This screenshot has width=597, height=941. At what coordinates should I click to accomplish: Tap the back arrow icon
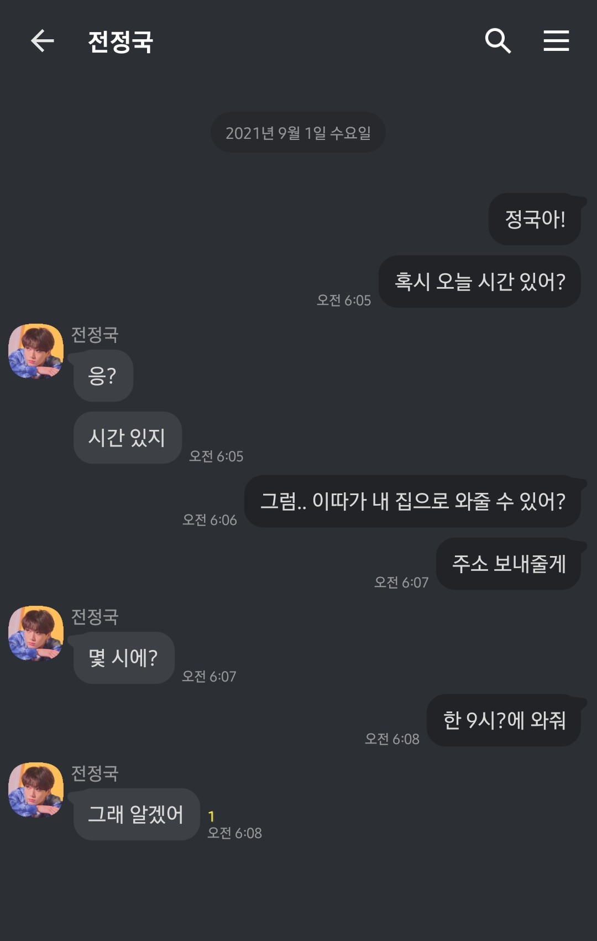pyautogui.click(x=42, y=41)
